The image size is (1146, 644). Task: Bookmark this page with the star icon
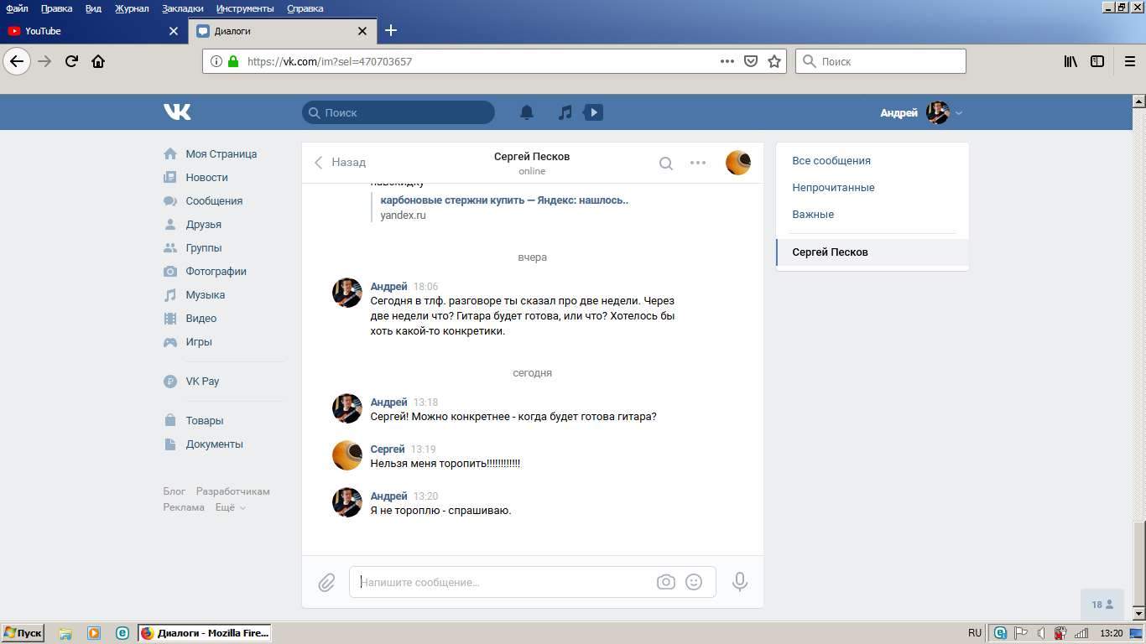coord(774,61)
